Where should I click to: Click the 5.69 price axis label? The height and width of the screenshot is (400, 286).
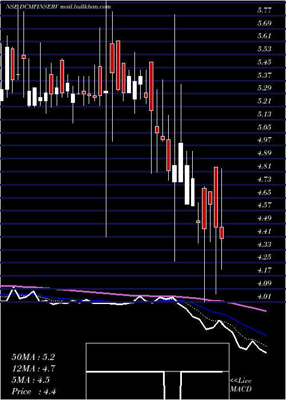(x=264, y=23)
